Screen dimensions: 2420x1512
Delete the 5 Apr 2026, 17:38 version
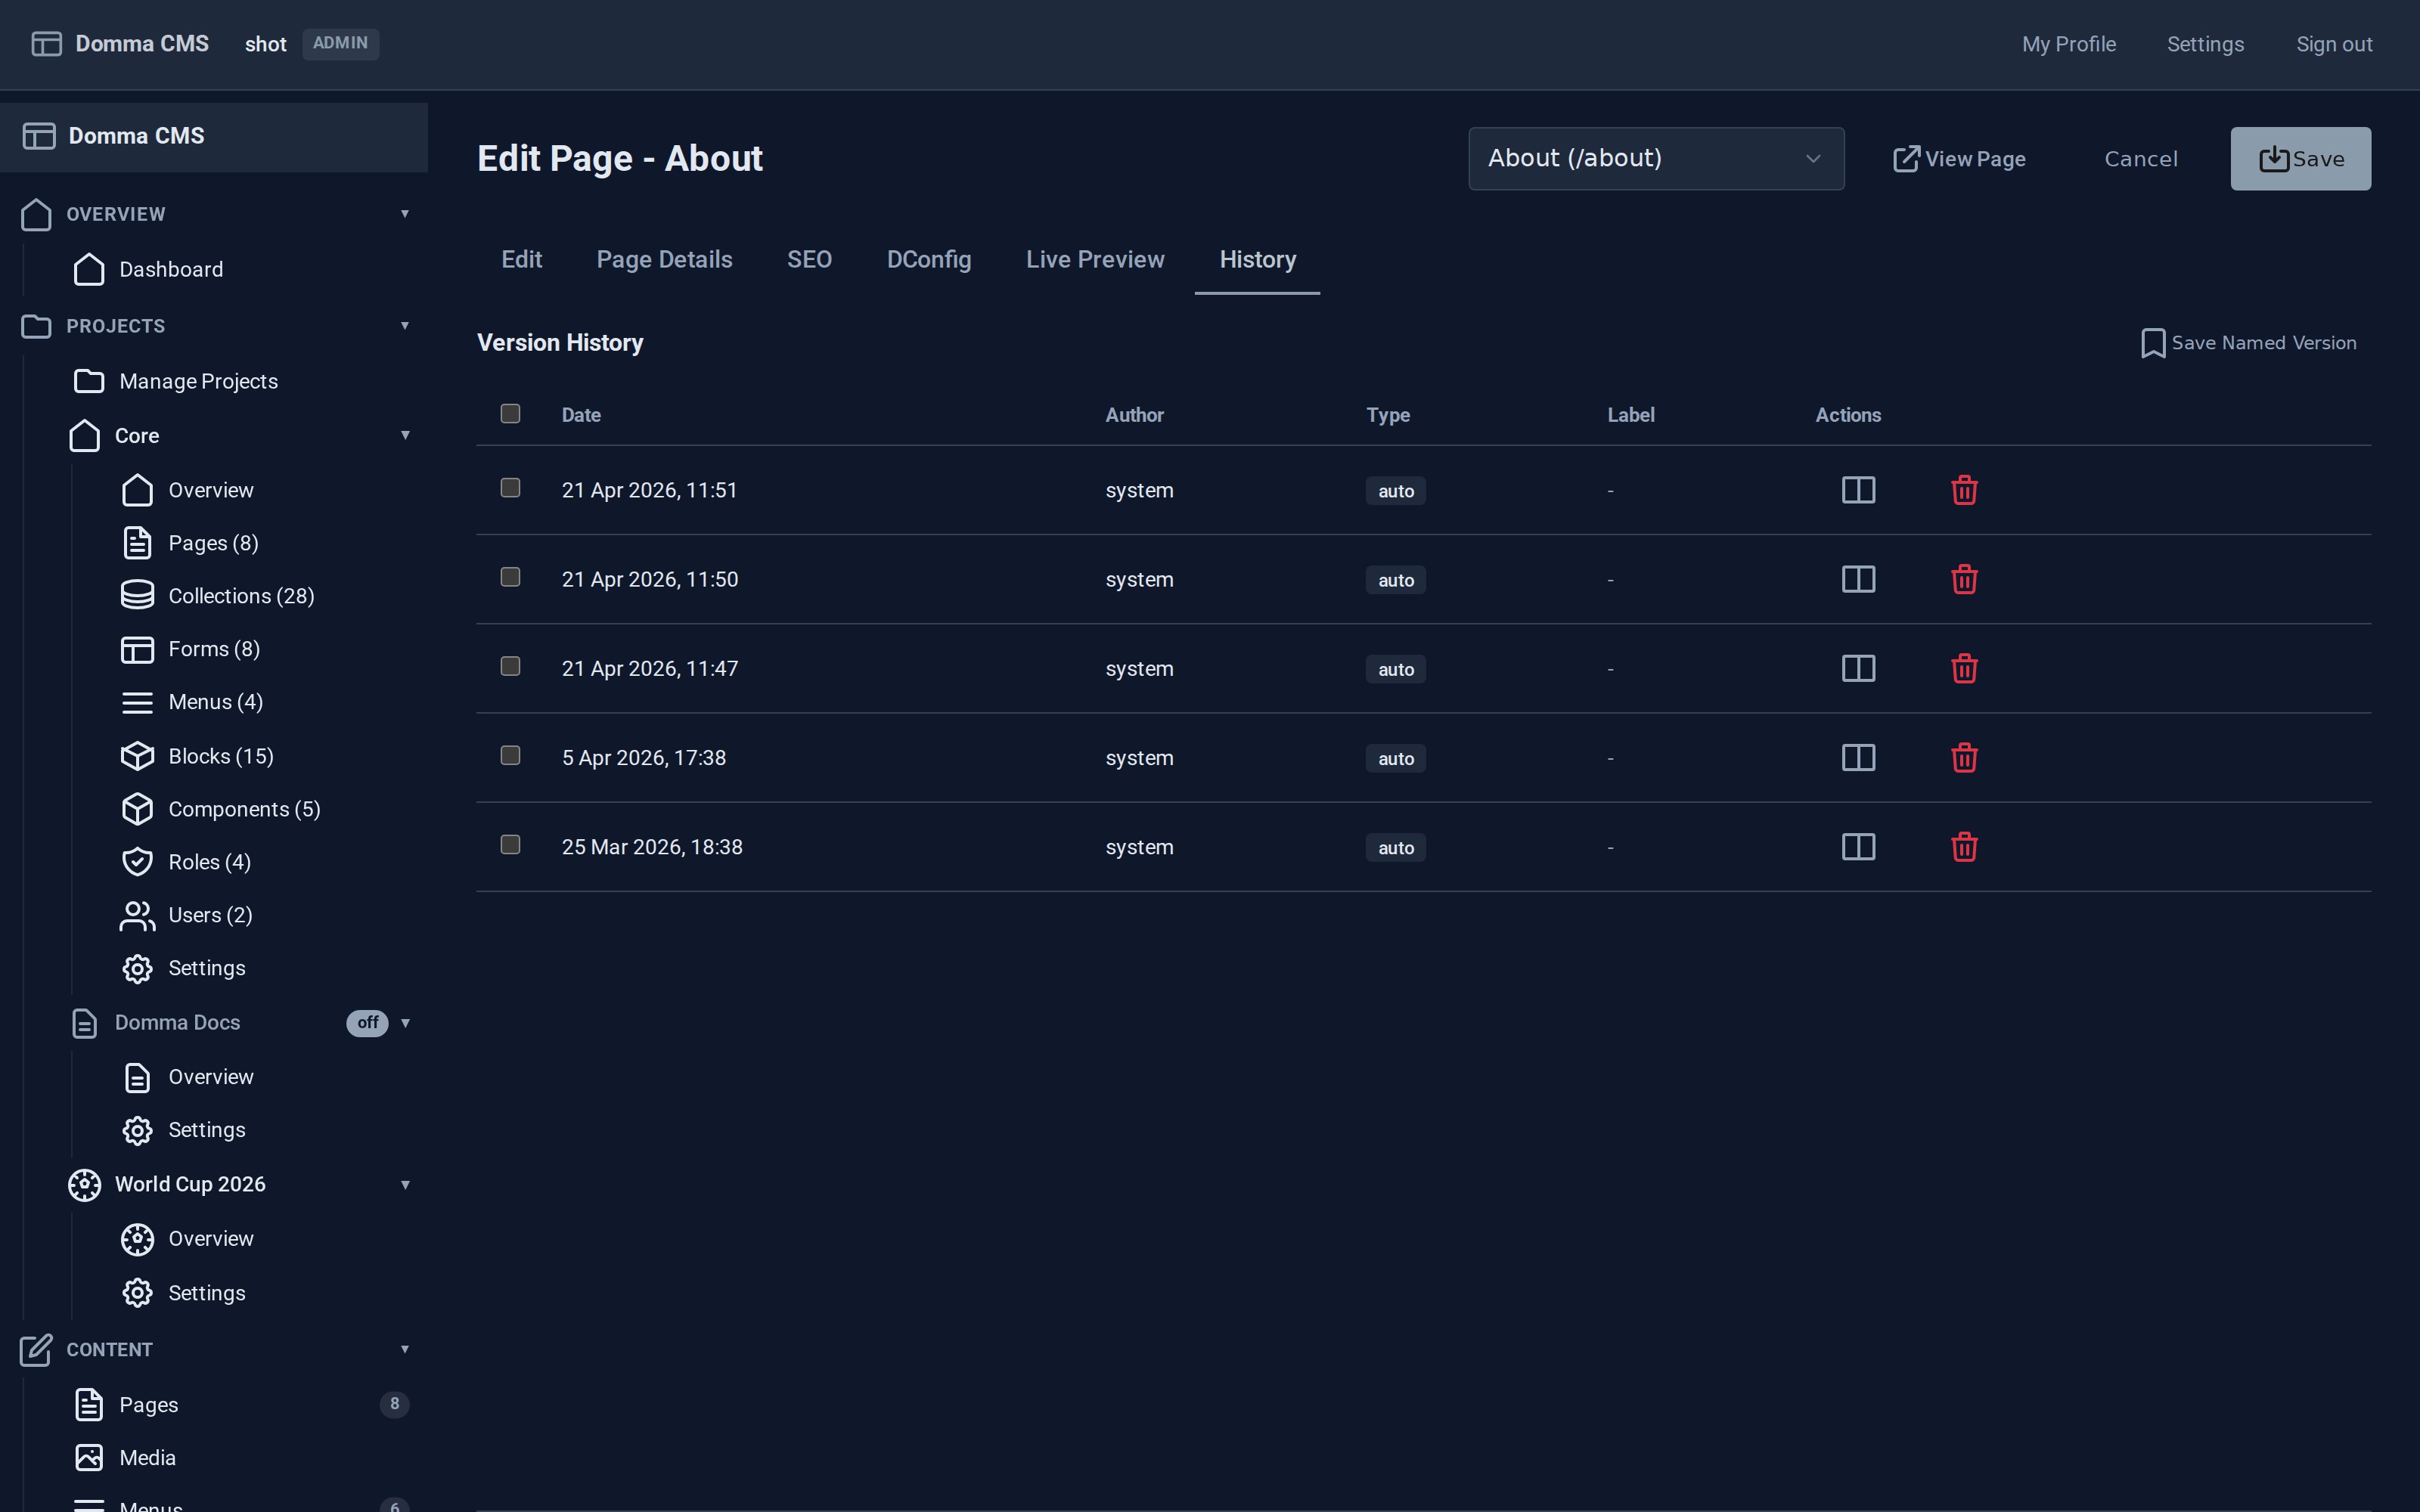coord(1964,758)
